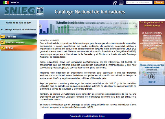165x119 pixels.
Task: Go to next slide in top banner carousel
Action: pos(136,26)
